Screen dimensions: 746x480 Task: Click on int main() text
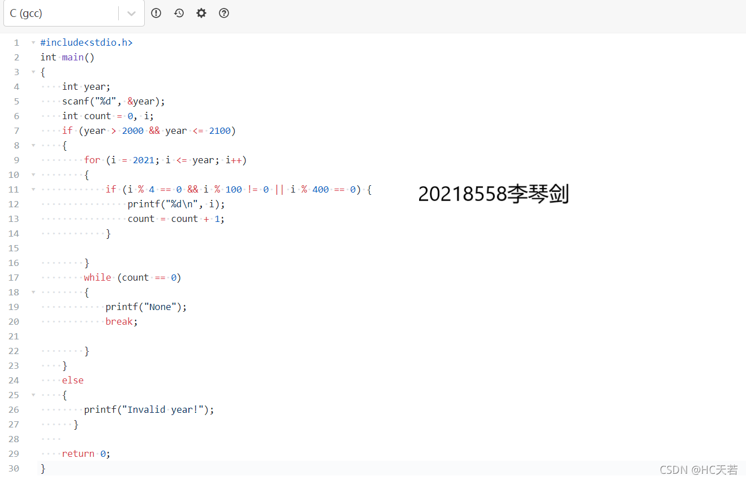point(67,57)
